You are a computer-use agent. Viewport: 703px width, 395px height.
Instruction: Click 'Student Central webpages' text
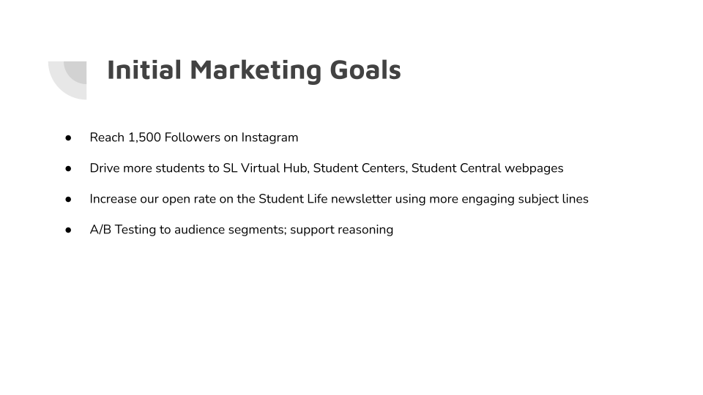(x=488, y=168)
